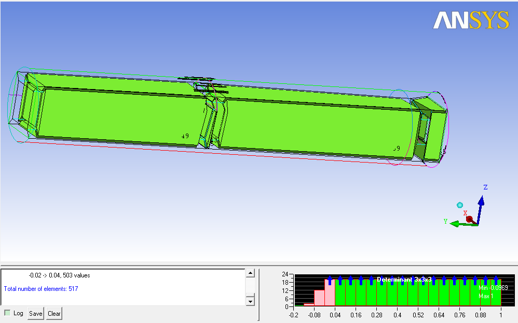Click the small red histogram bar near -0.2
Image resolution: width=518 pixels, height=323 pixels.
pyautogui.click(x=309, y=304)
